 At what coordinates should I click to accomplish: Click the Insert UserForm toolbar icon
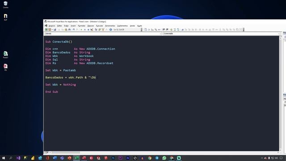(x=50, y=30)
